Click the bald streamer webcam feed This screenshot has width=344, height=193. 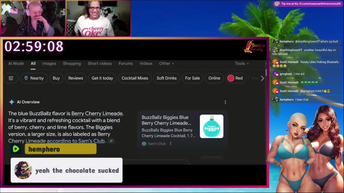tap(33, 18)
